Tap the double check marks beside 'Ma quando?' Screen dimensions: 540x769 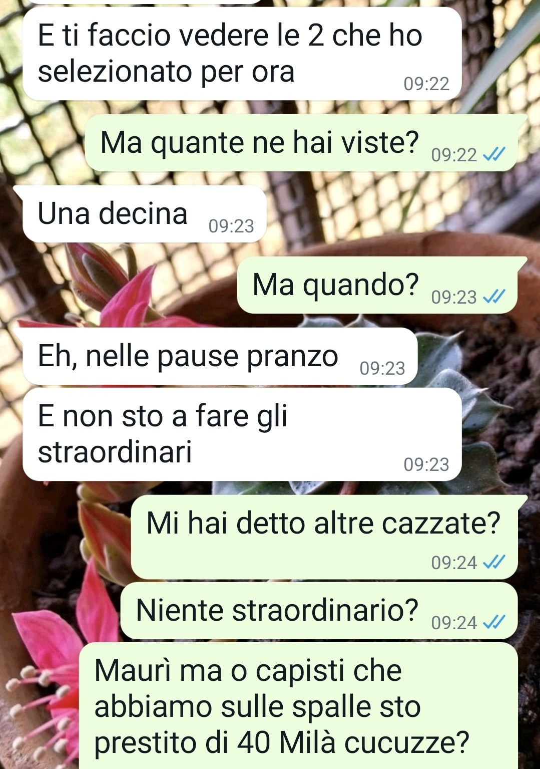click(494, 297)
